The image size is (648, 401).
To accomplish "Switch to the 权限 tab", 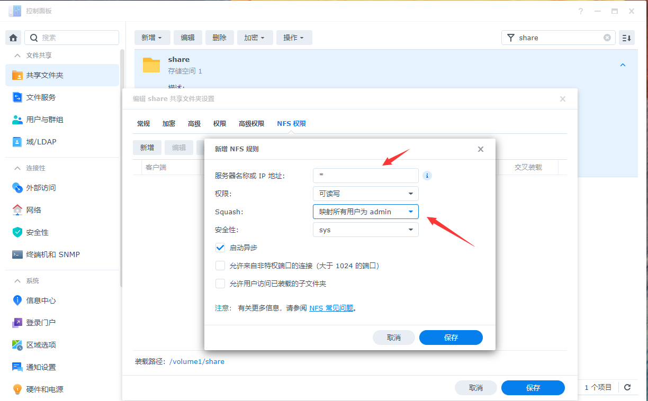I will coord(220,124).
